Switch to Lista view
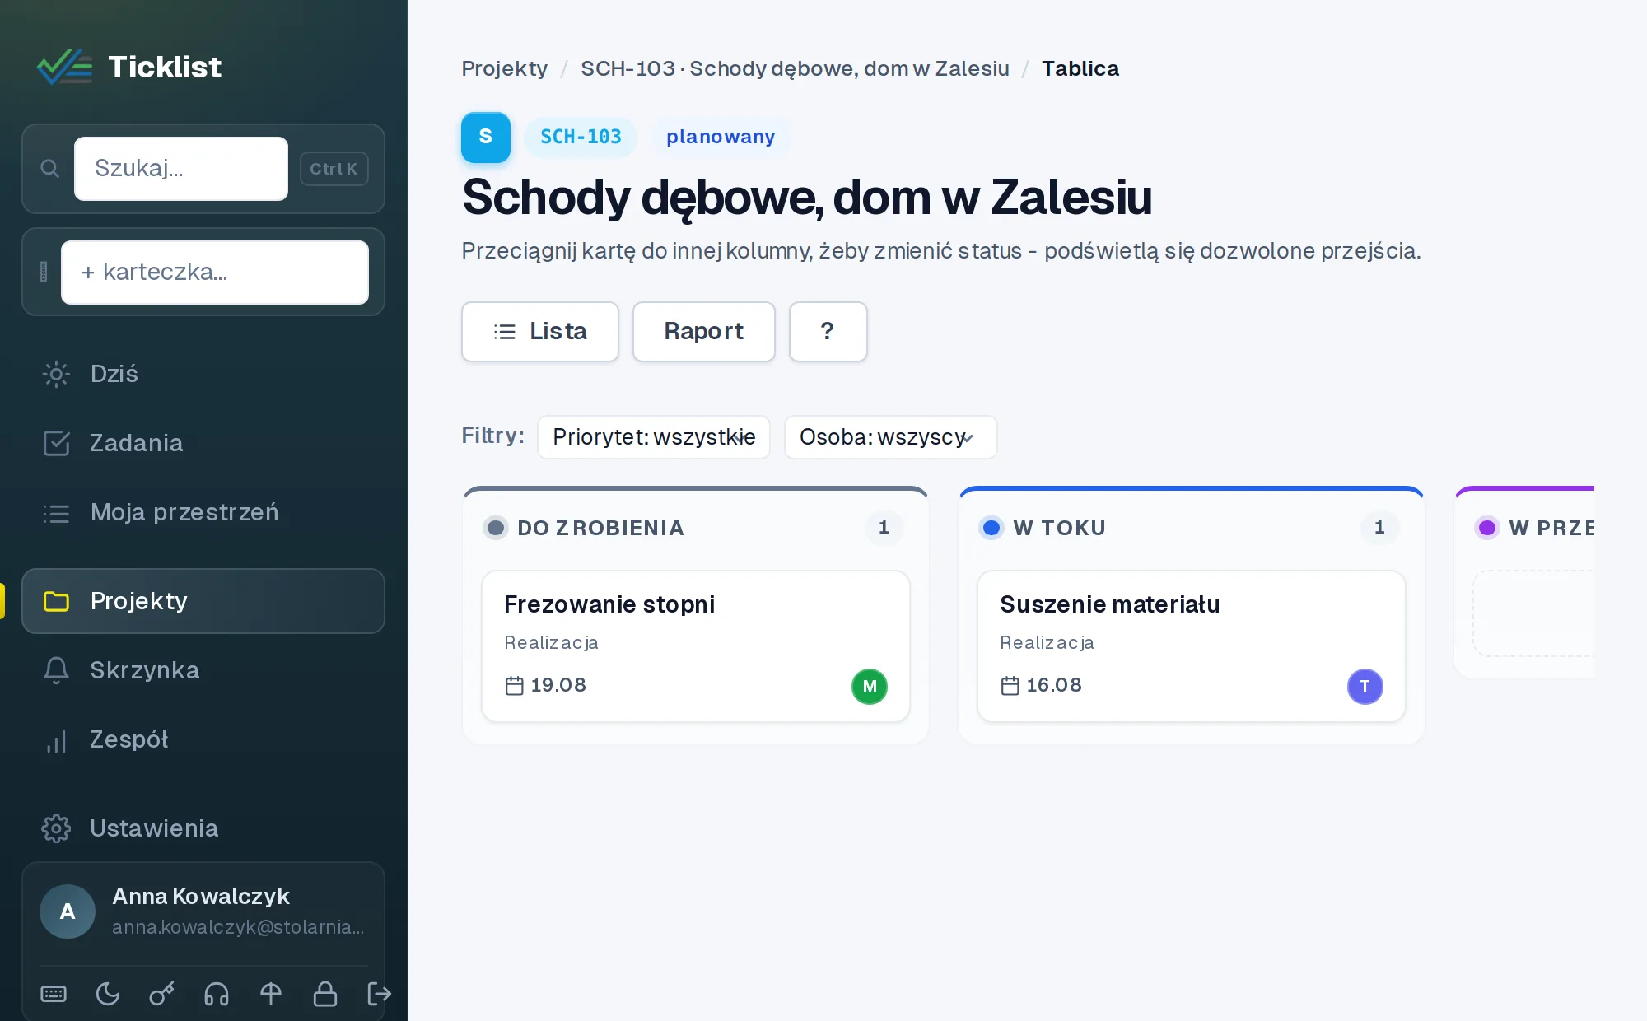 (540, 331)
